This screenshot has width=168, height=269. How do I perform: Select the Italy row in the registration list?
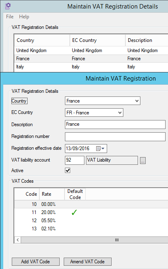(91, 67)
